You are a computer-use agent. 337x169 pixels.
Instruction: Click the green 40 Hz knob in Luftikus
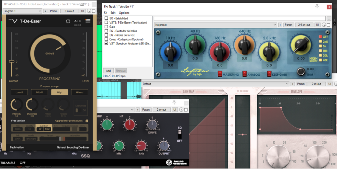pos(195,45)
